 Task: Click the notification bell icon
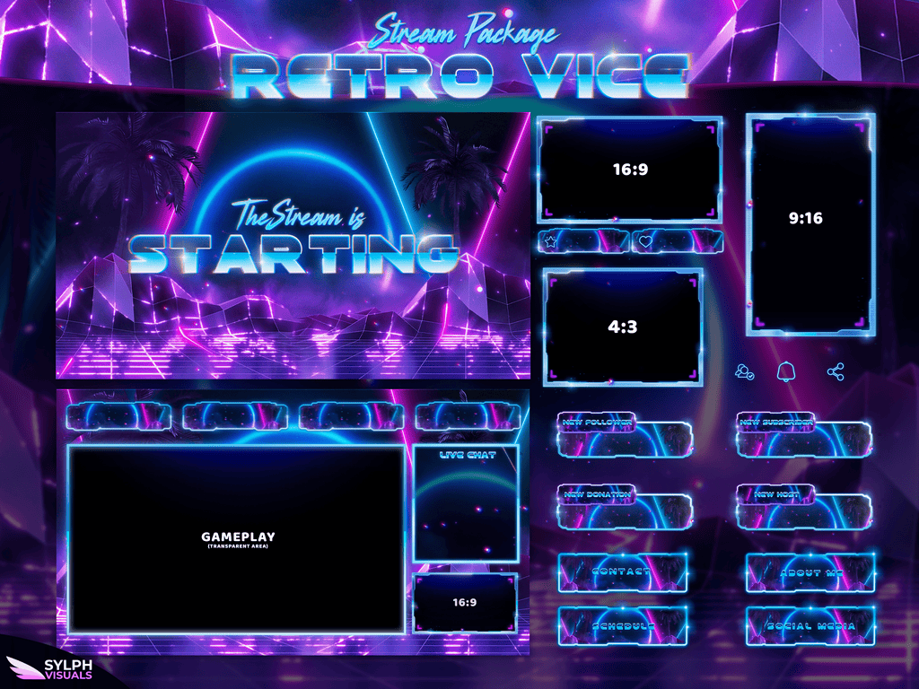(787, 371)
